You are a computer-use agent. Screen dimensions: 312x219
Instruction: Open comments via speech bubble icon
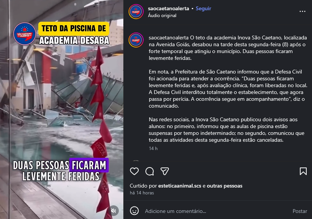point(150,171)
